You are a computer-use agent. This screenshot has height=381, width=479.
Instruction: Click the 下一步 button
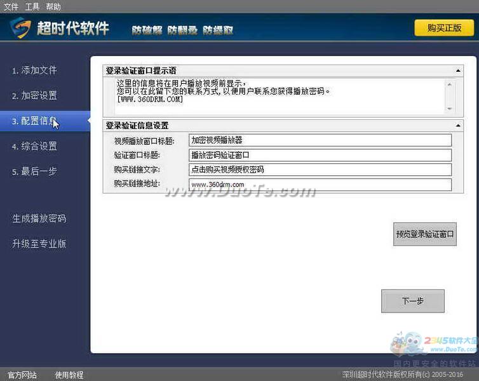pos(412,301)
